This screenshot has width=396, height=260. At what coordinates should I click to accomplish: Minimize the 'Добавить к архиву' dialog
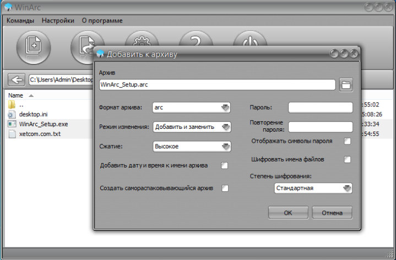pyautogui.click(x=334, y=53)
